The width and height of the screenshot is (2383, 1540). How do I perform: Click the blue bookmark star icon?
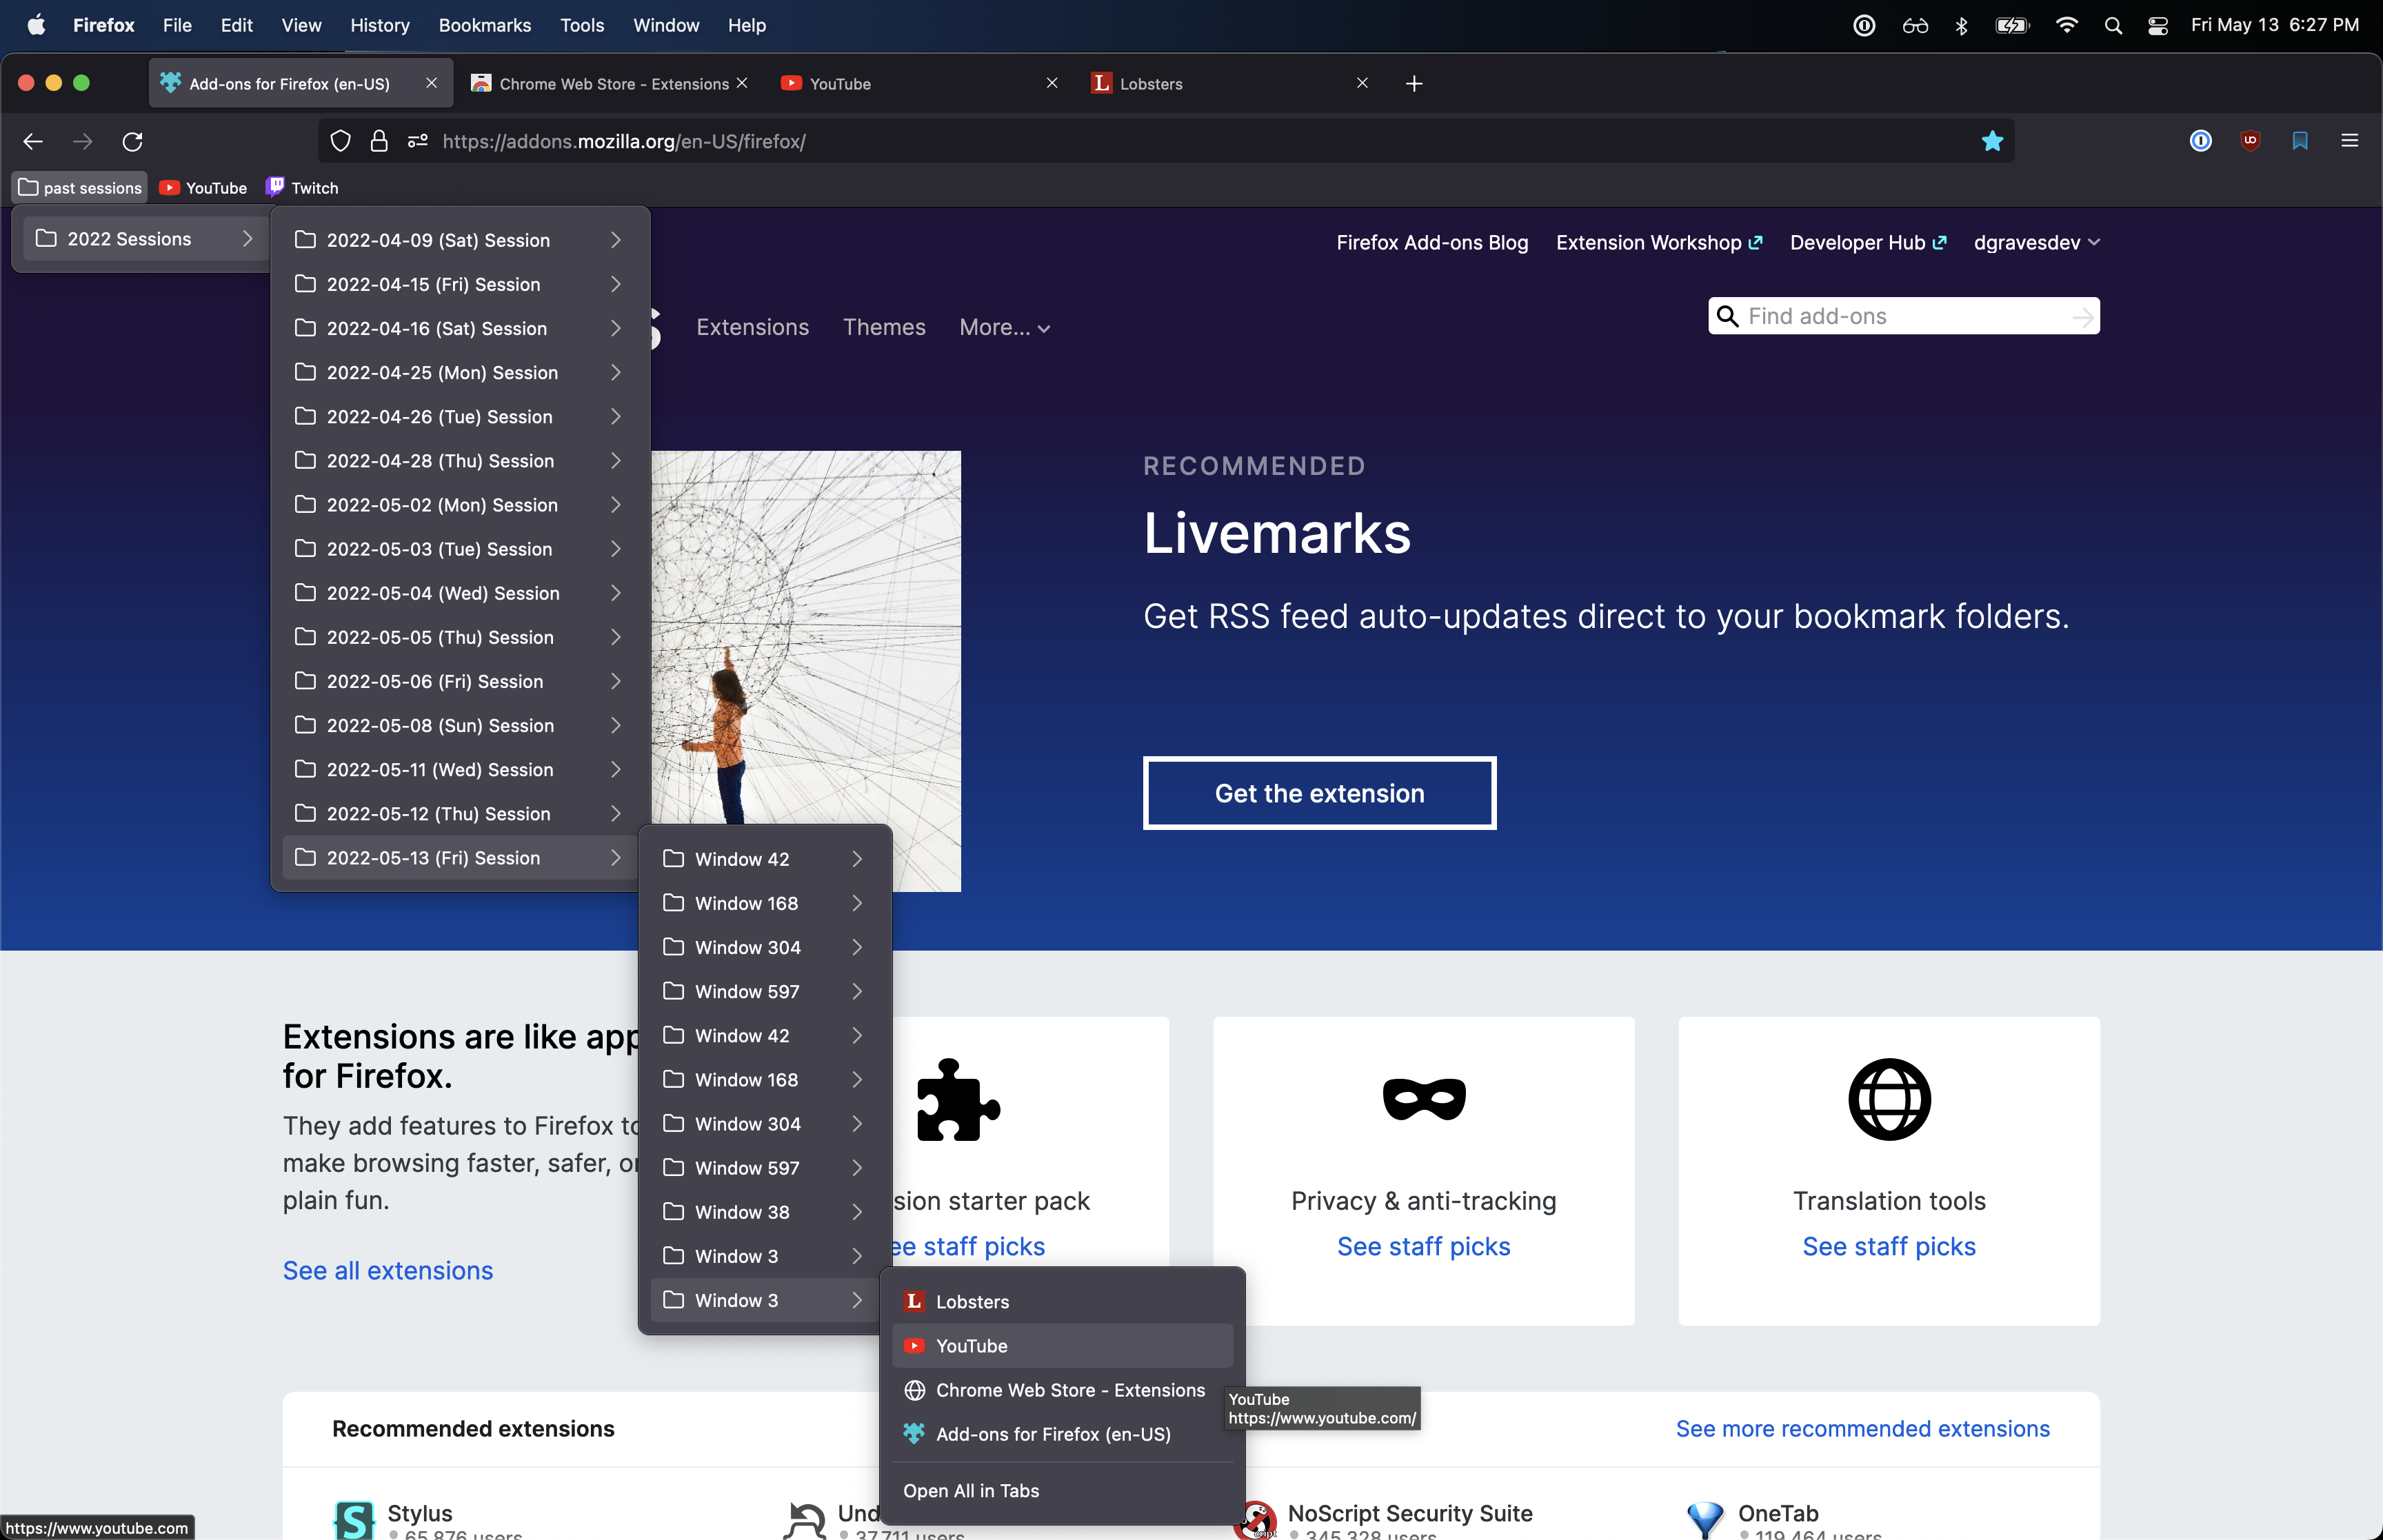(1991, 141)
